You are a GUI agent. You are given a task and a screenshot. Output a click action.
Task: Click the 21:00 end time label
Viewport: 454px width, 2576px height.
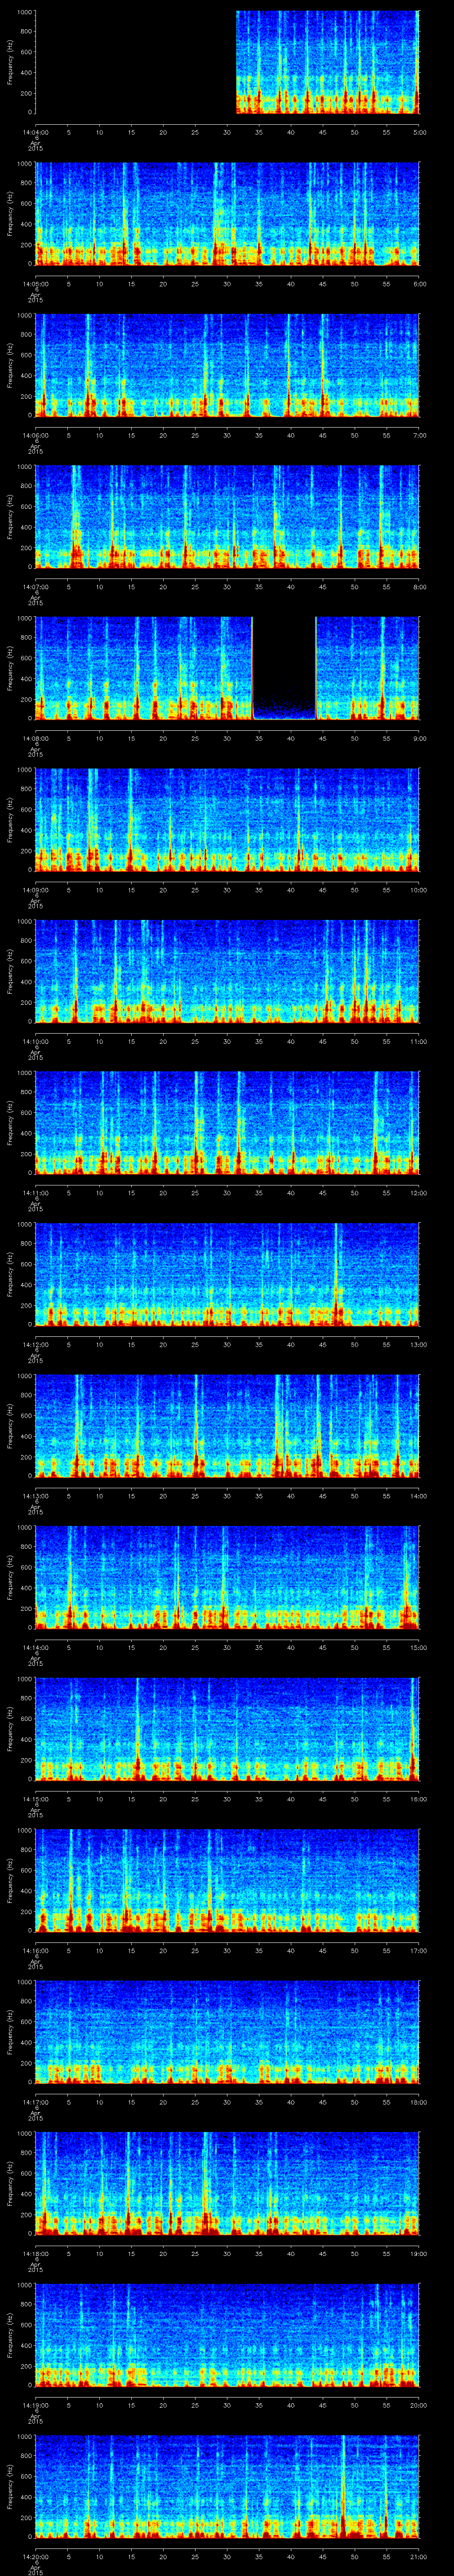419,2556
